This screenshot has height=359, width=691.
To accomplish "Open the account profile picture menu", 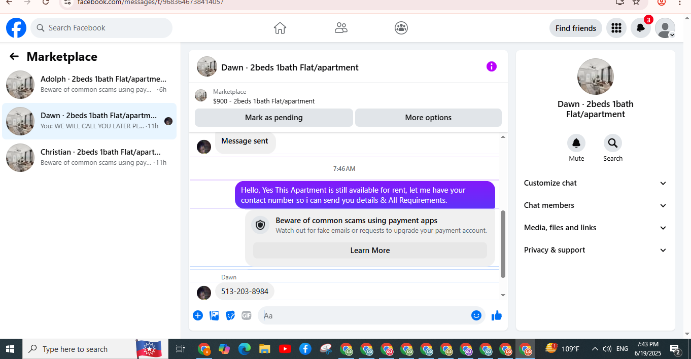I will [x=665, y=28].
